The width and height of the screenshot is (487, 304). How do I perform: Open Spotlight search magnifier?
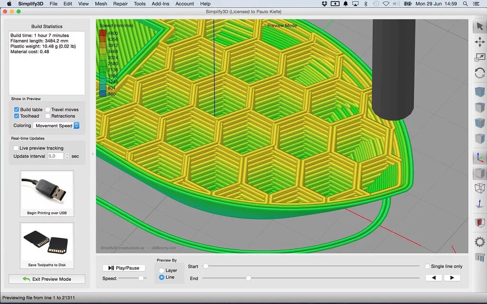pyautogui.click(x=465, y=4)
